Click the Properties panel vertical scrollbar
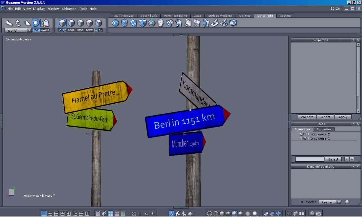Image resolution: width=362 pixels, height=217 pixels. [358, 78]
